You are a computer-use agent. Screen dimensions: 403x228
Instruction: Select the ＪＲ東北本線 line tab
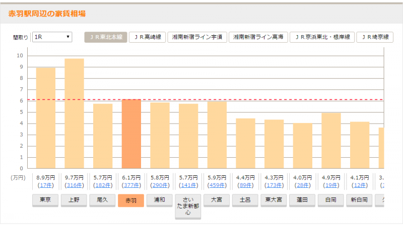[x=105, y=37]
